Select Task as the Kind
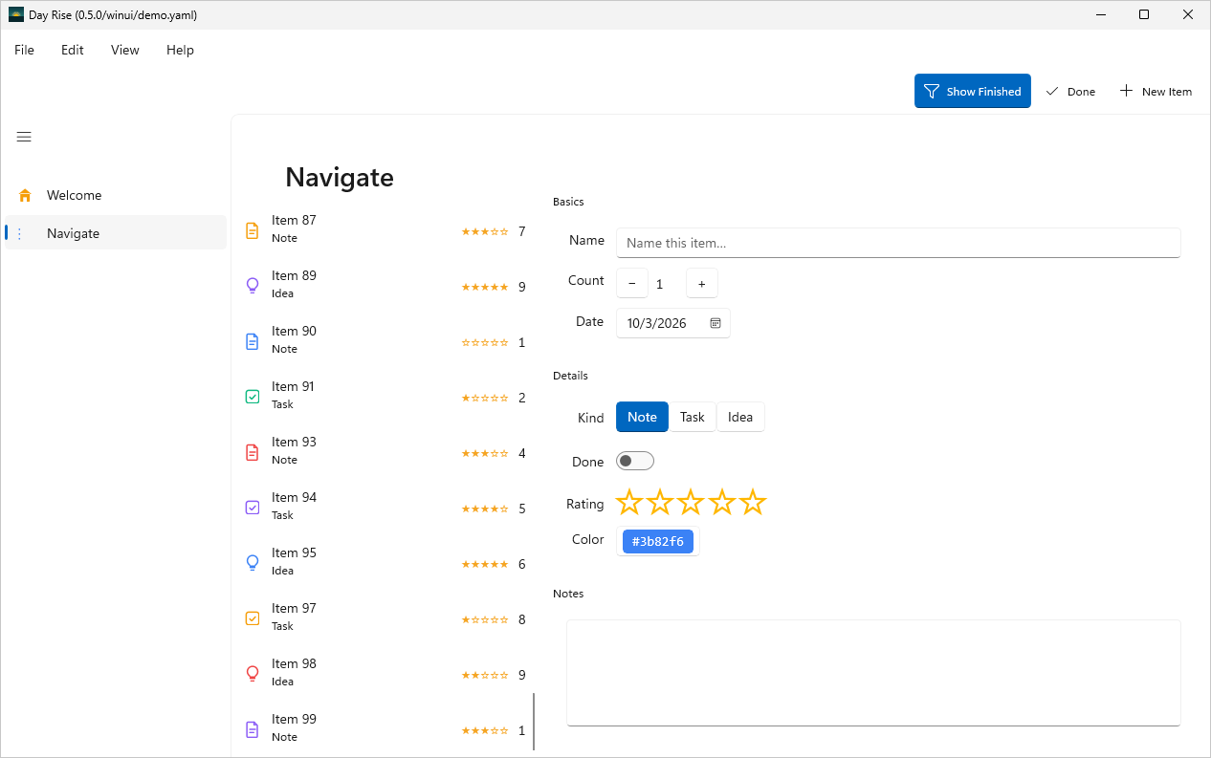Viewport: 1211px width, 758px height. click(693, 417)
